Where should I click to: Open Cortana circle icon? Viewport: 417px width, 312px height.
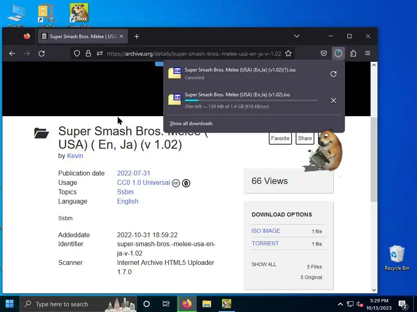point(147,304)
